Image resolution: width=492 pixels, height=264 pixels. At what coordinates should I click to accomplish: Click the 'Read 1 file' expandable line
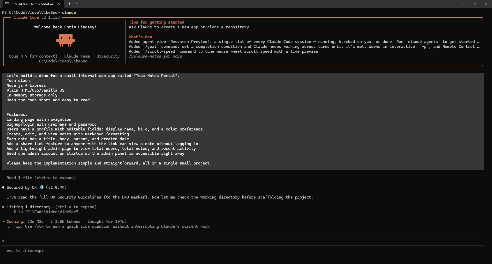pos(41,178)
